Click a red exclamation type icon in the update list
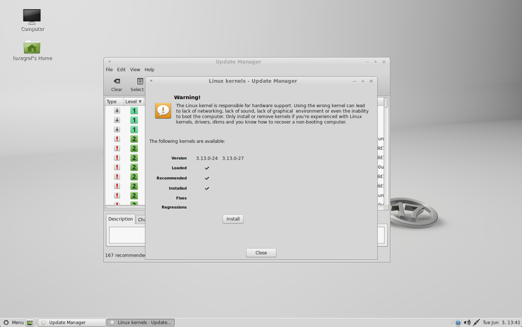The image size is (522, 327). 117,139
